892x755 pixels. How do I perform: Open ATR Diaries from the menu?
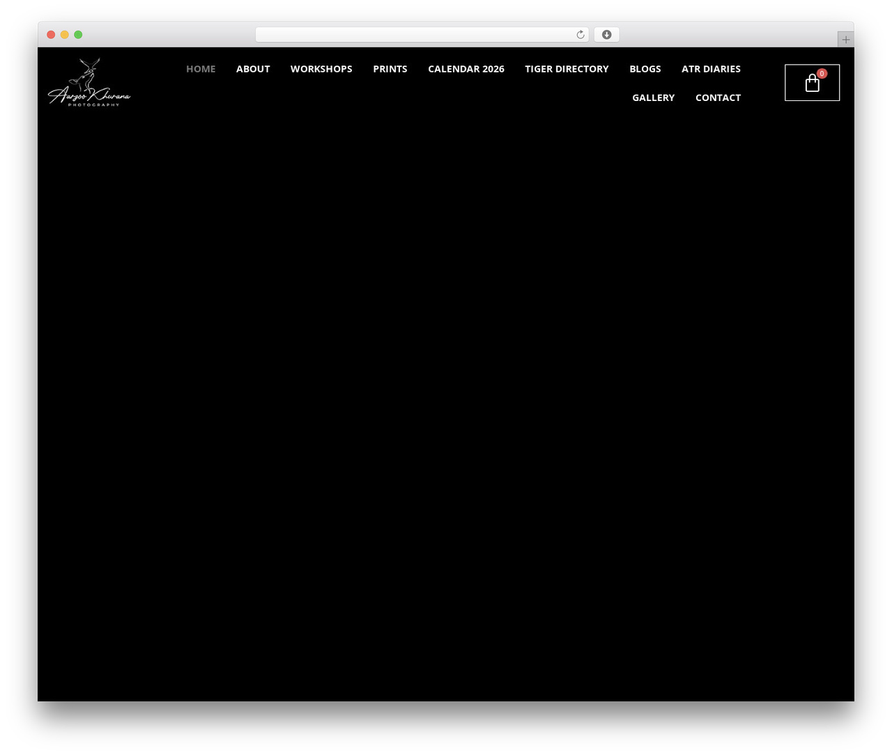point(711,69)
